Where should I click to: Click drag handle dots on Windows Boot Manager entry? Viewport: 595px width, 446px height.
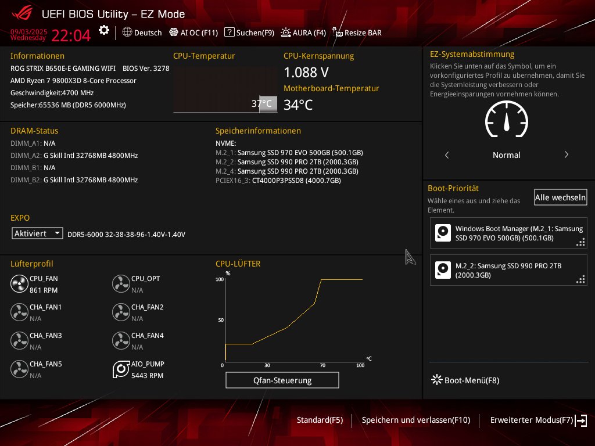[x=580, y=242]
